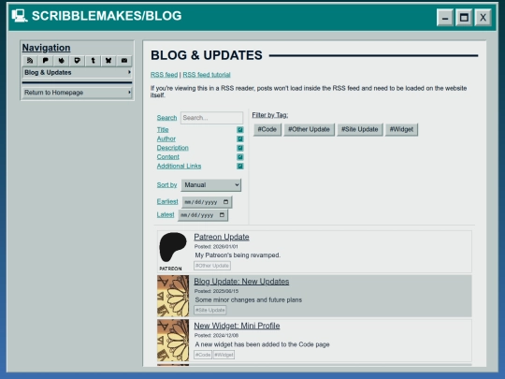Viewport: 505px width, 379px height.
Task: Open the New Widget: Mini Profile post
Action: pos(237,326)
